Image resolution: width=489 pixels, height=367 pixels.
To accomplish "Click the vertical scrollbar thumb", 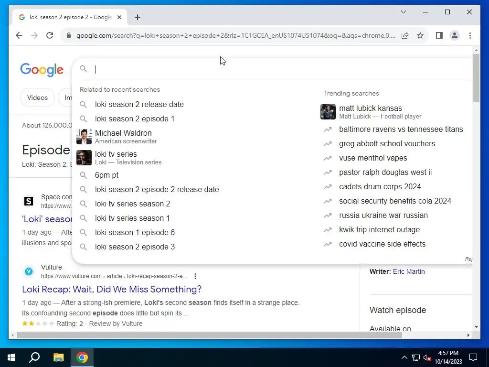I will click(x=476, y=78).
